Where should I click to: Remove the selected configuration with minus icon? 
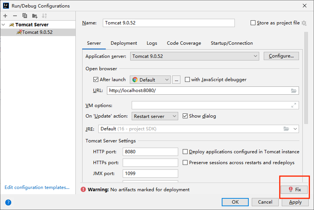tap(15, 16)
